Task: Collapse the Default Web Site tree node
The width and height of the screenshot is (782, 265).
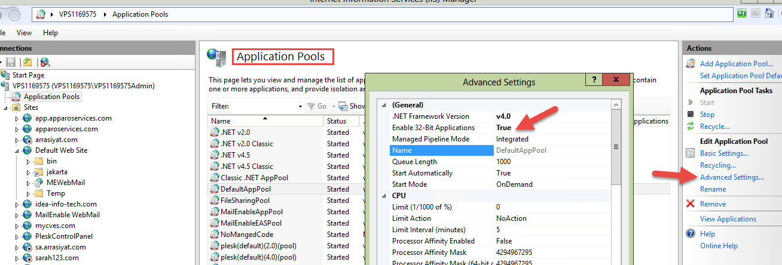Action: coord(17,150)
